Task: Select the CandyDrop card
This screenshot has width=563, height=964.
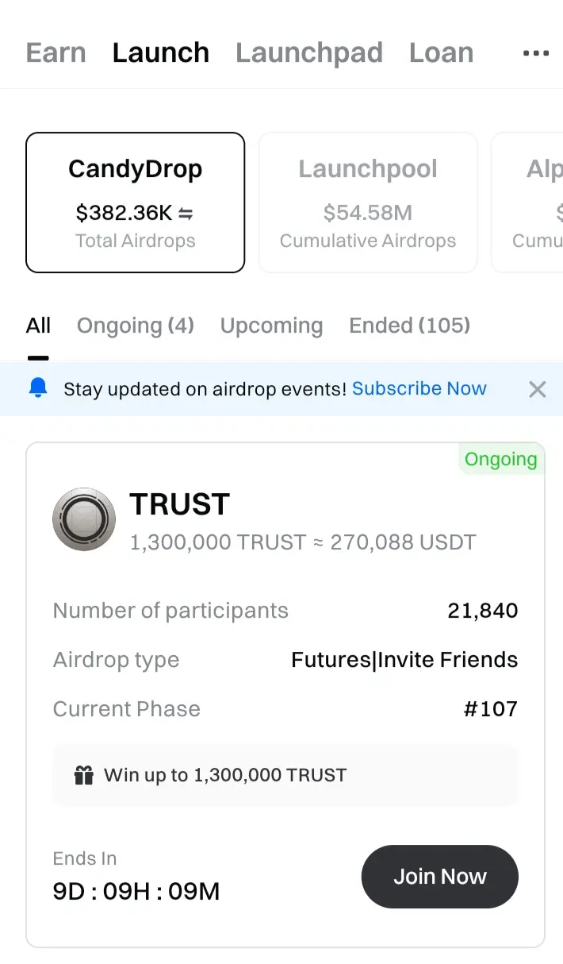Action: tap(136, 202)
